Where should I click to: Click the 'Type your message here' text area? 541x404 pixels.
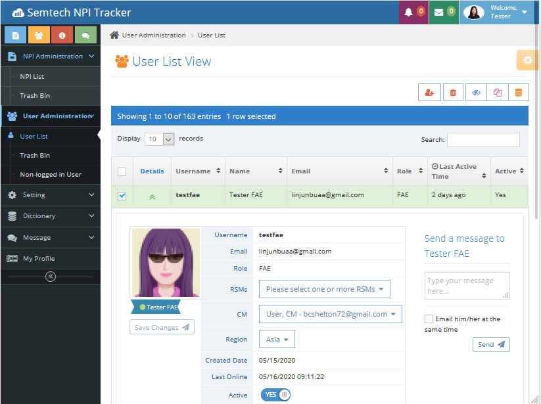(467, 286)
